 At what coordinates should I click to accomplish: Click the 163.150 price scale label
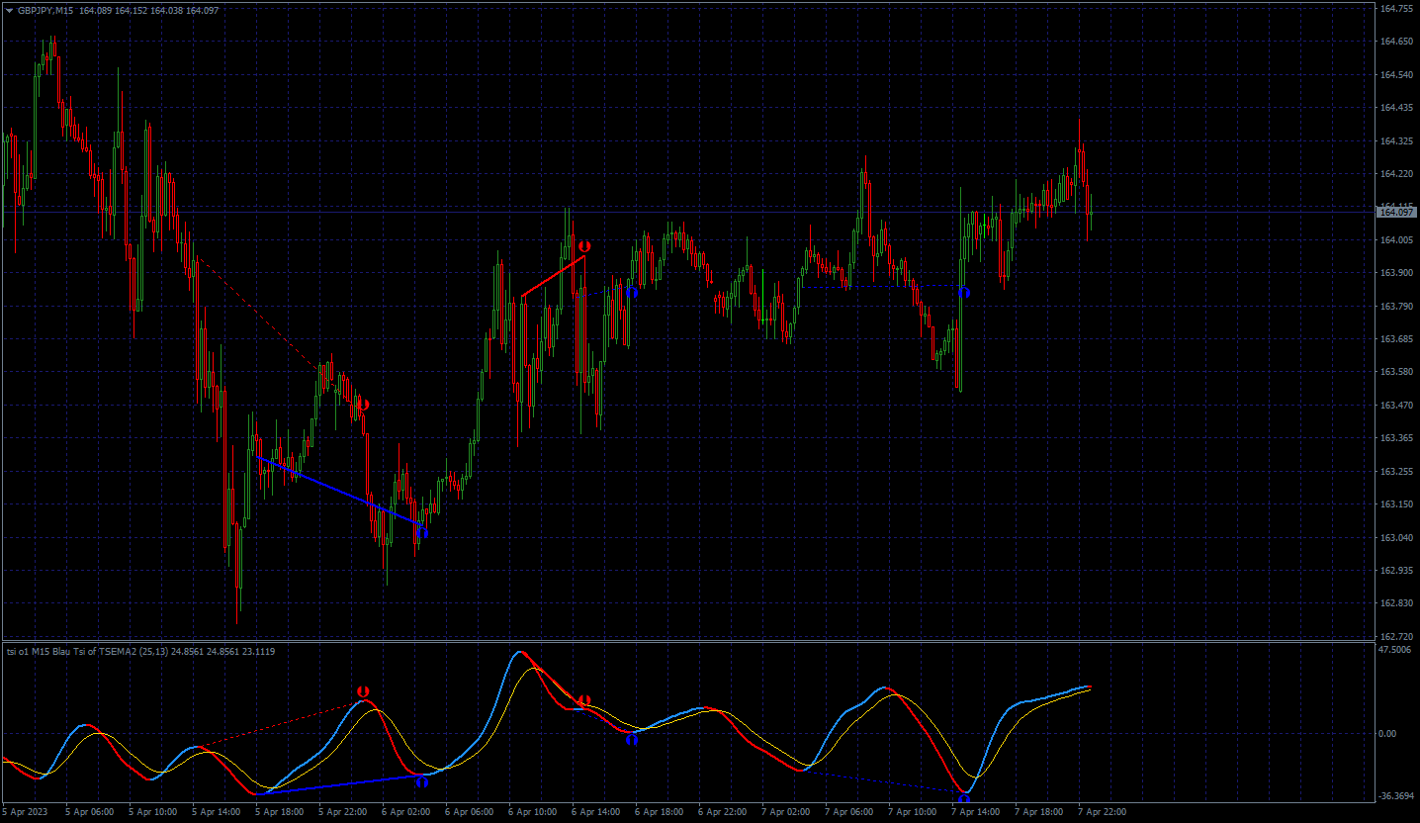tap(1395, 503)
